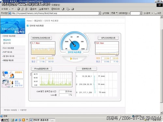Open the 웹 접속 테스트 sidebar item
The image size is (163, 122).
pos(8,56)
